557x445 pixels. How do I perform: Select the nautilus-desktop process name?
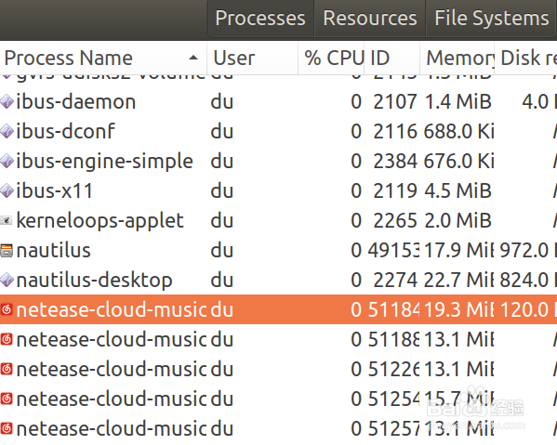tap(95, 280)
